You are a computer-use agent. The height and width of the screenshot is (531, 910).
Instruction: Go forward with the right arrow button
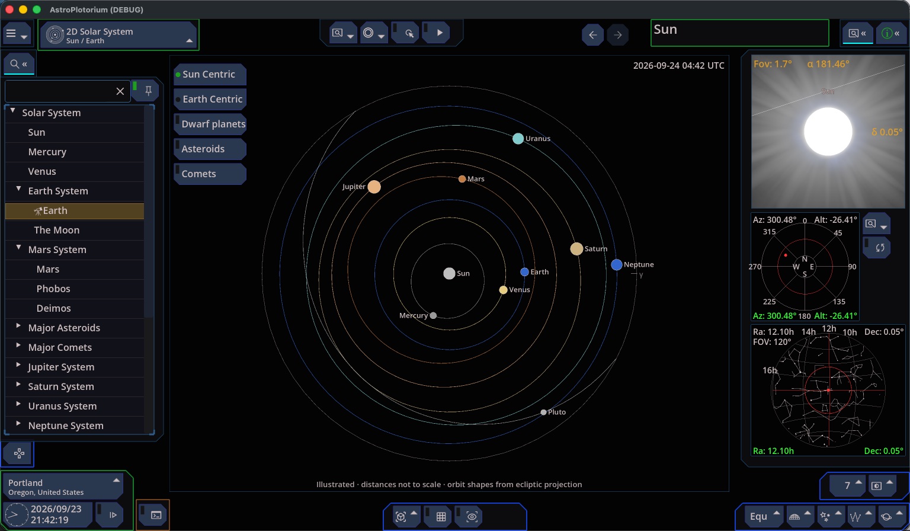pos(618,35)
